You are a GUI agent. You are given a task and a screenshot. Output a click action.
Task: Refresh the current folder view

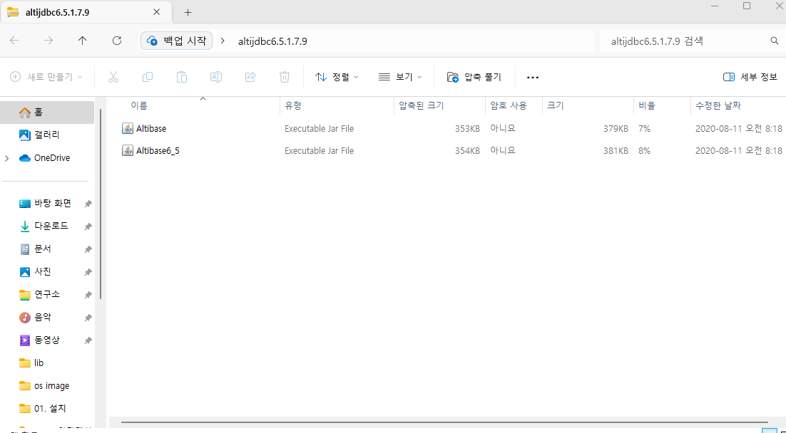point(117,41)
